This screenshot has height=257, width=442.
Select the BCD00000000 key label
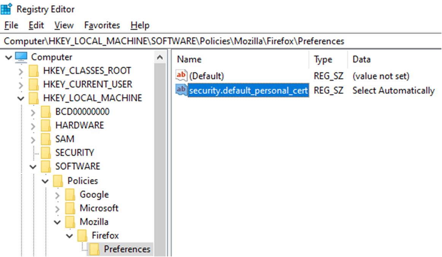pyautogui.click(x=82, y=112)
